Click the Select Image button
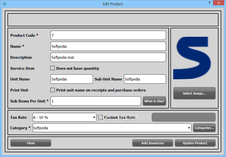 (194, 93)
